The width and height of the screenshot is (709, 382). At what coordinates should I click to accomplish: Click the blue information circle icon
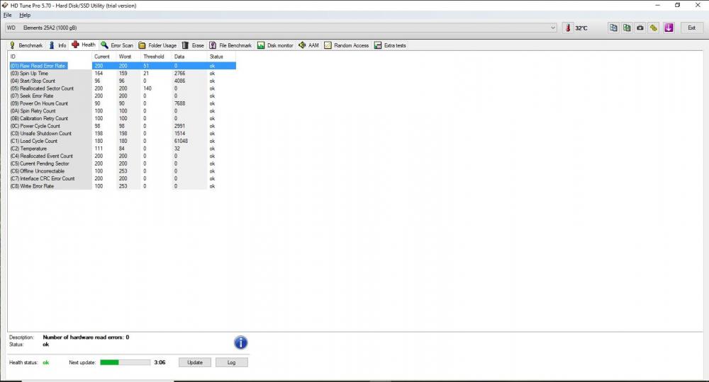(241, 343)
